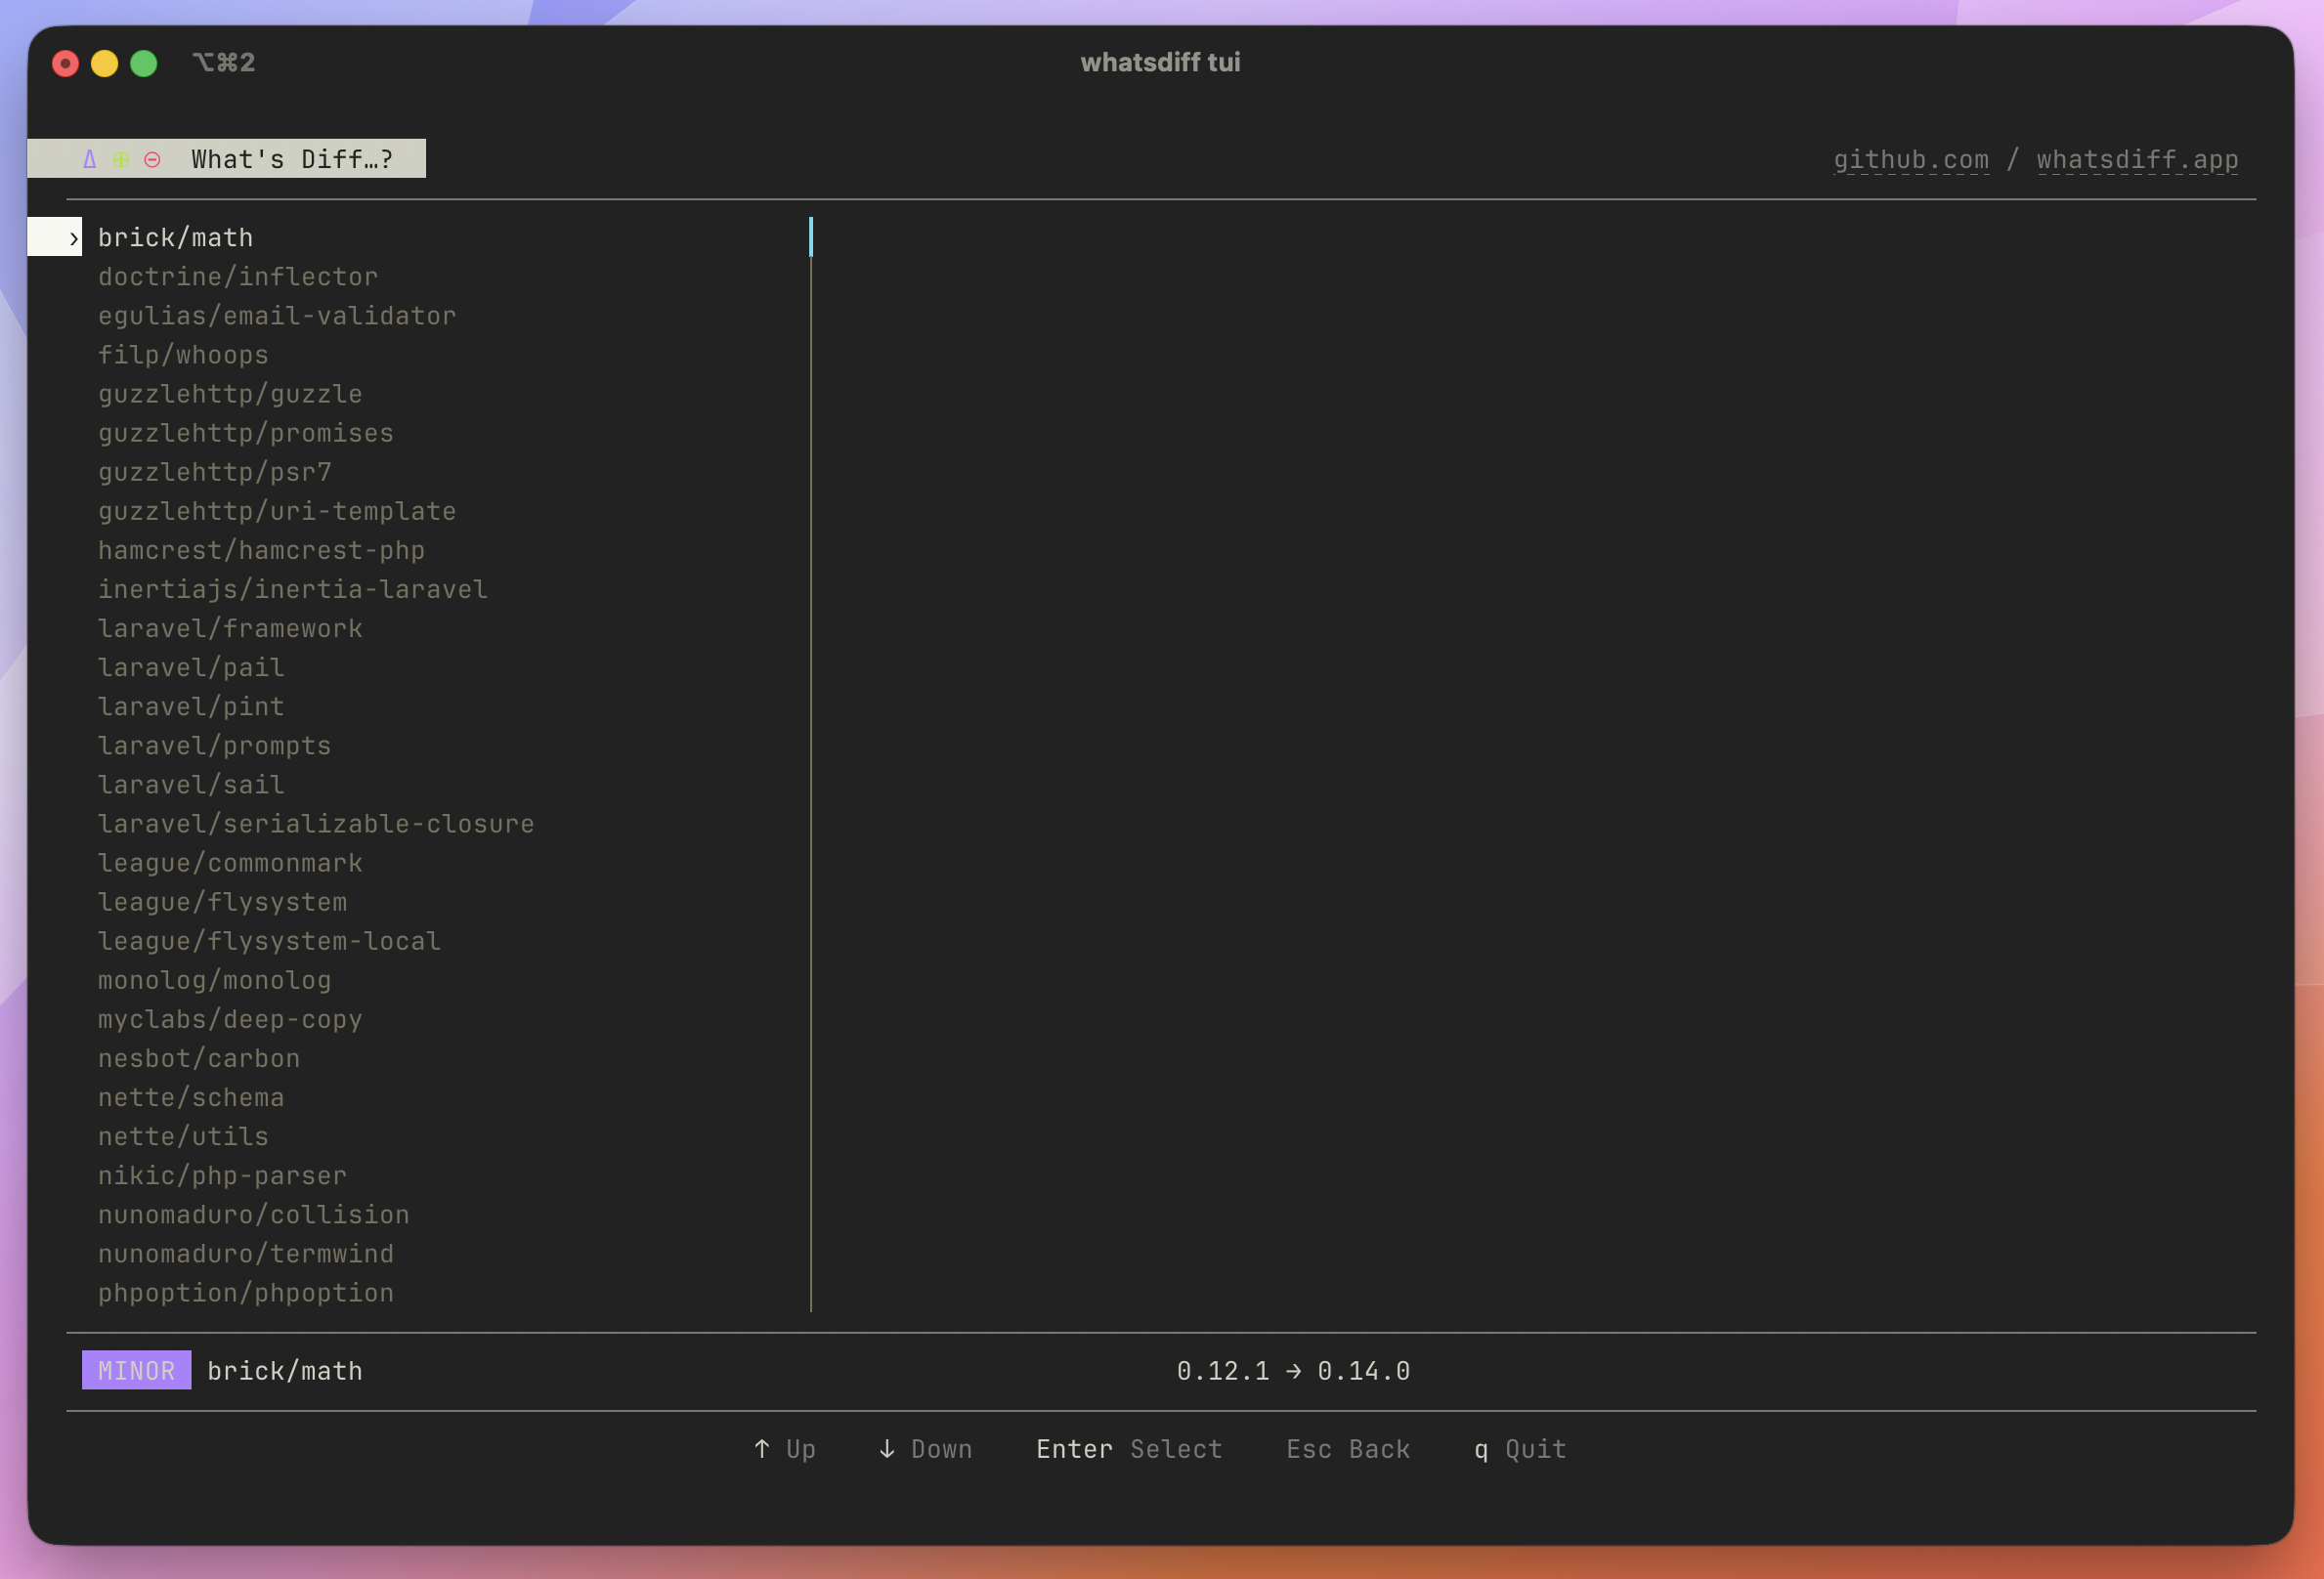This screenshot has height=1579, width=2324.
Task: Select nesbot/carbon package entry
Action: click(x=199, y=1058)
